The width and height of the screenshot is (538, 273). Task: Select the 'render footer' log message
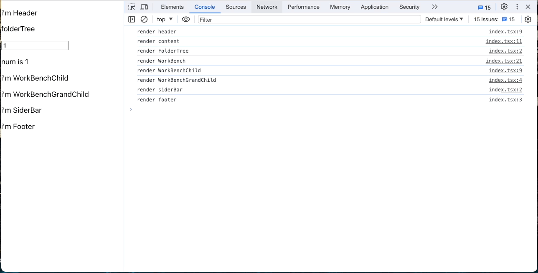coord(157,100)
